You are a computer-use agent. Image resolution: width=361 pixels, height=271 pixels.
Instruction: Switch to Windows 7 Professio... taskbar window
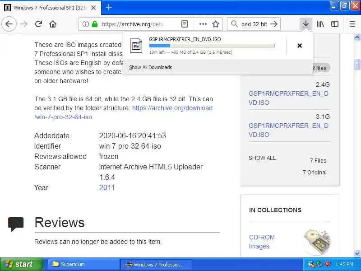tap(156, 264)
